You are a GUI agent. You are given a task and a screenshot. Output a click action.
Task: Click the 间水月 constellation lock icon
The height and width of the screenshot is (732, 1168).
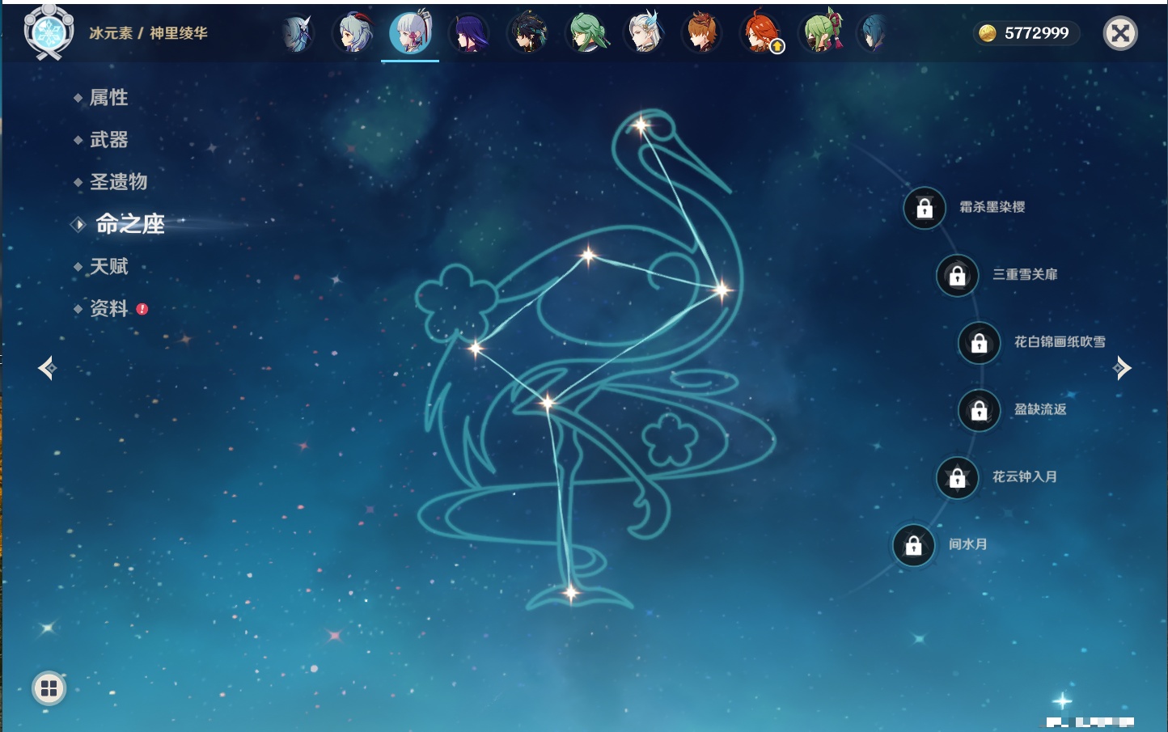913,545
